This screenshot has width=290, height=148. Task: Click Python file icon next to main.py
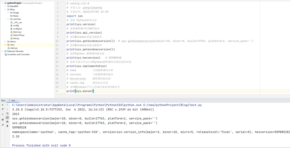point(8,48)
